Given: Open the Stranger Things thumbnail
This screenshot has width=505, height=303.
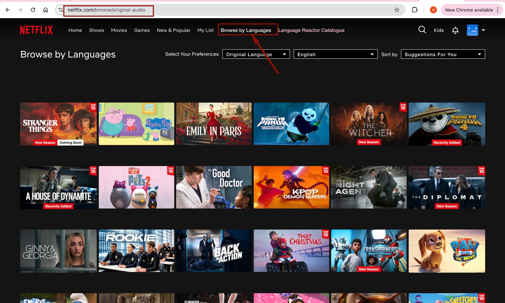Looking at the screenshot, I should 58,124.
